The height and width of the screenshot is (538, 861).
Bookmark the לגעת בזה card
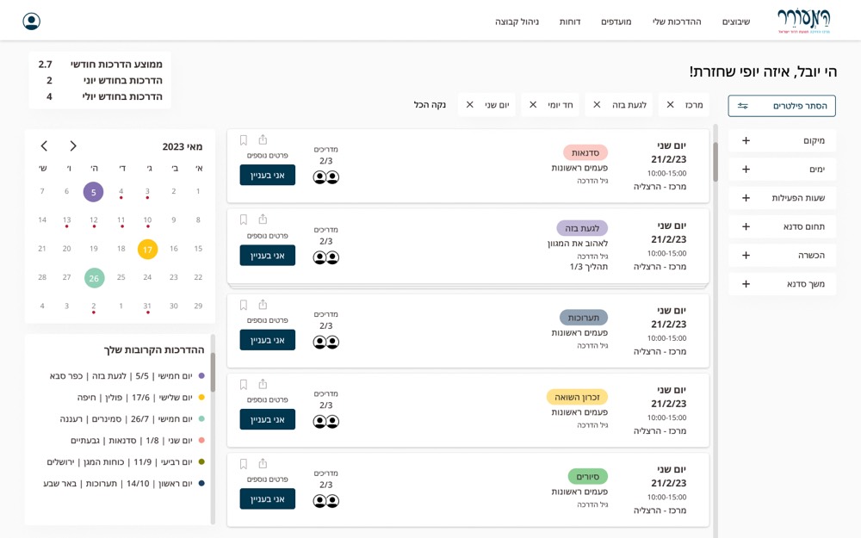(x=244, y=220)
